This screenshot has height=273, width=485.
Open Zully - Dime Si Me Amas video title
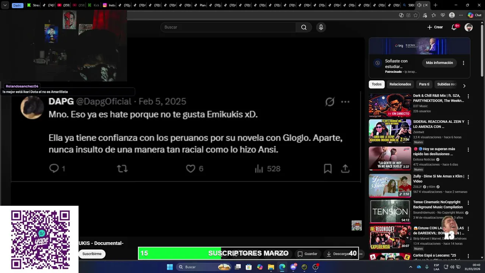438,179
